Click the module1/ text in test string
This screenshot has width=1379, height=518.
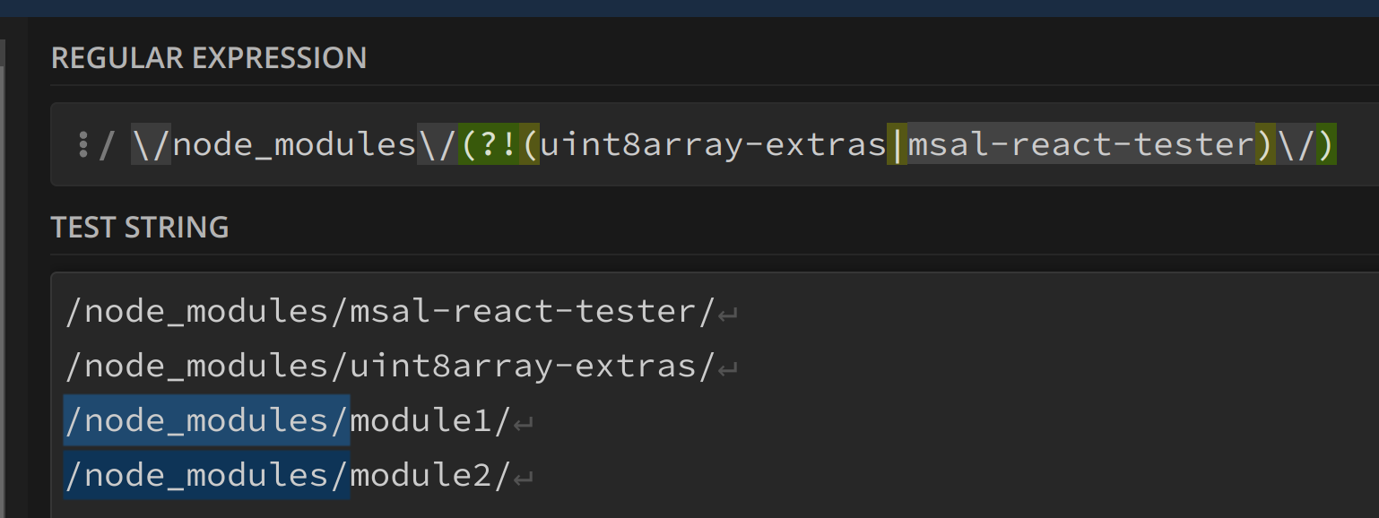[431, 420]
